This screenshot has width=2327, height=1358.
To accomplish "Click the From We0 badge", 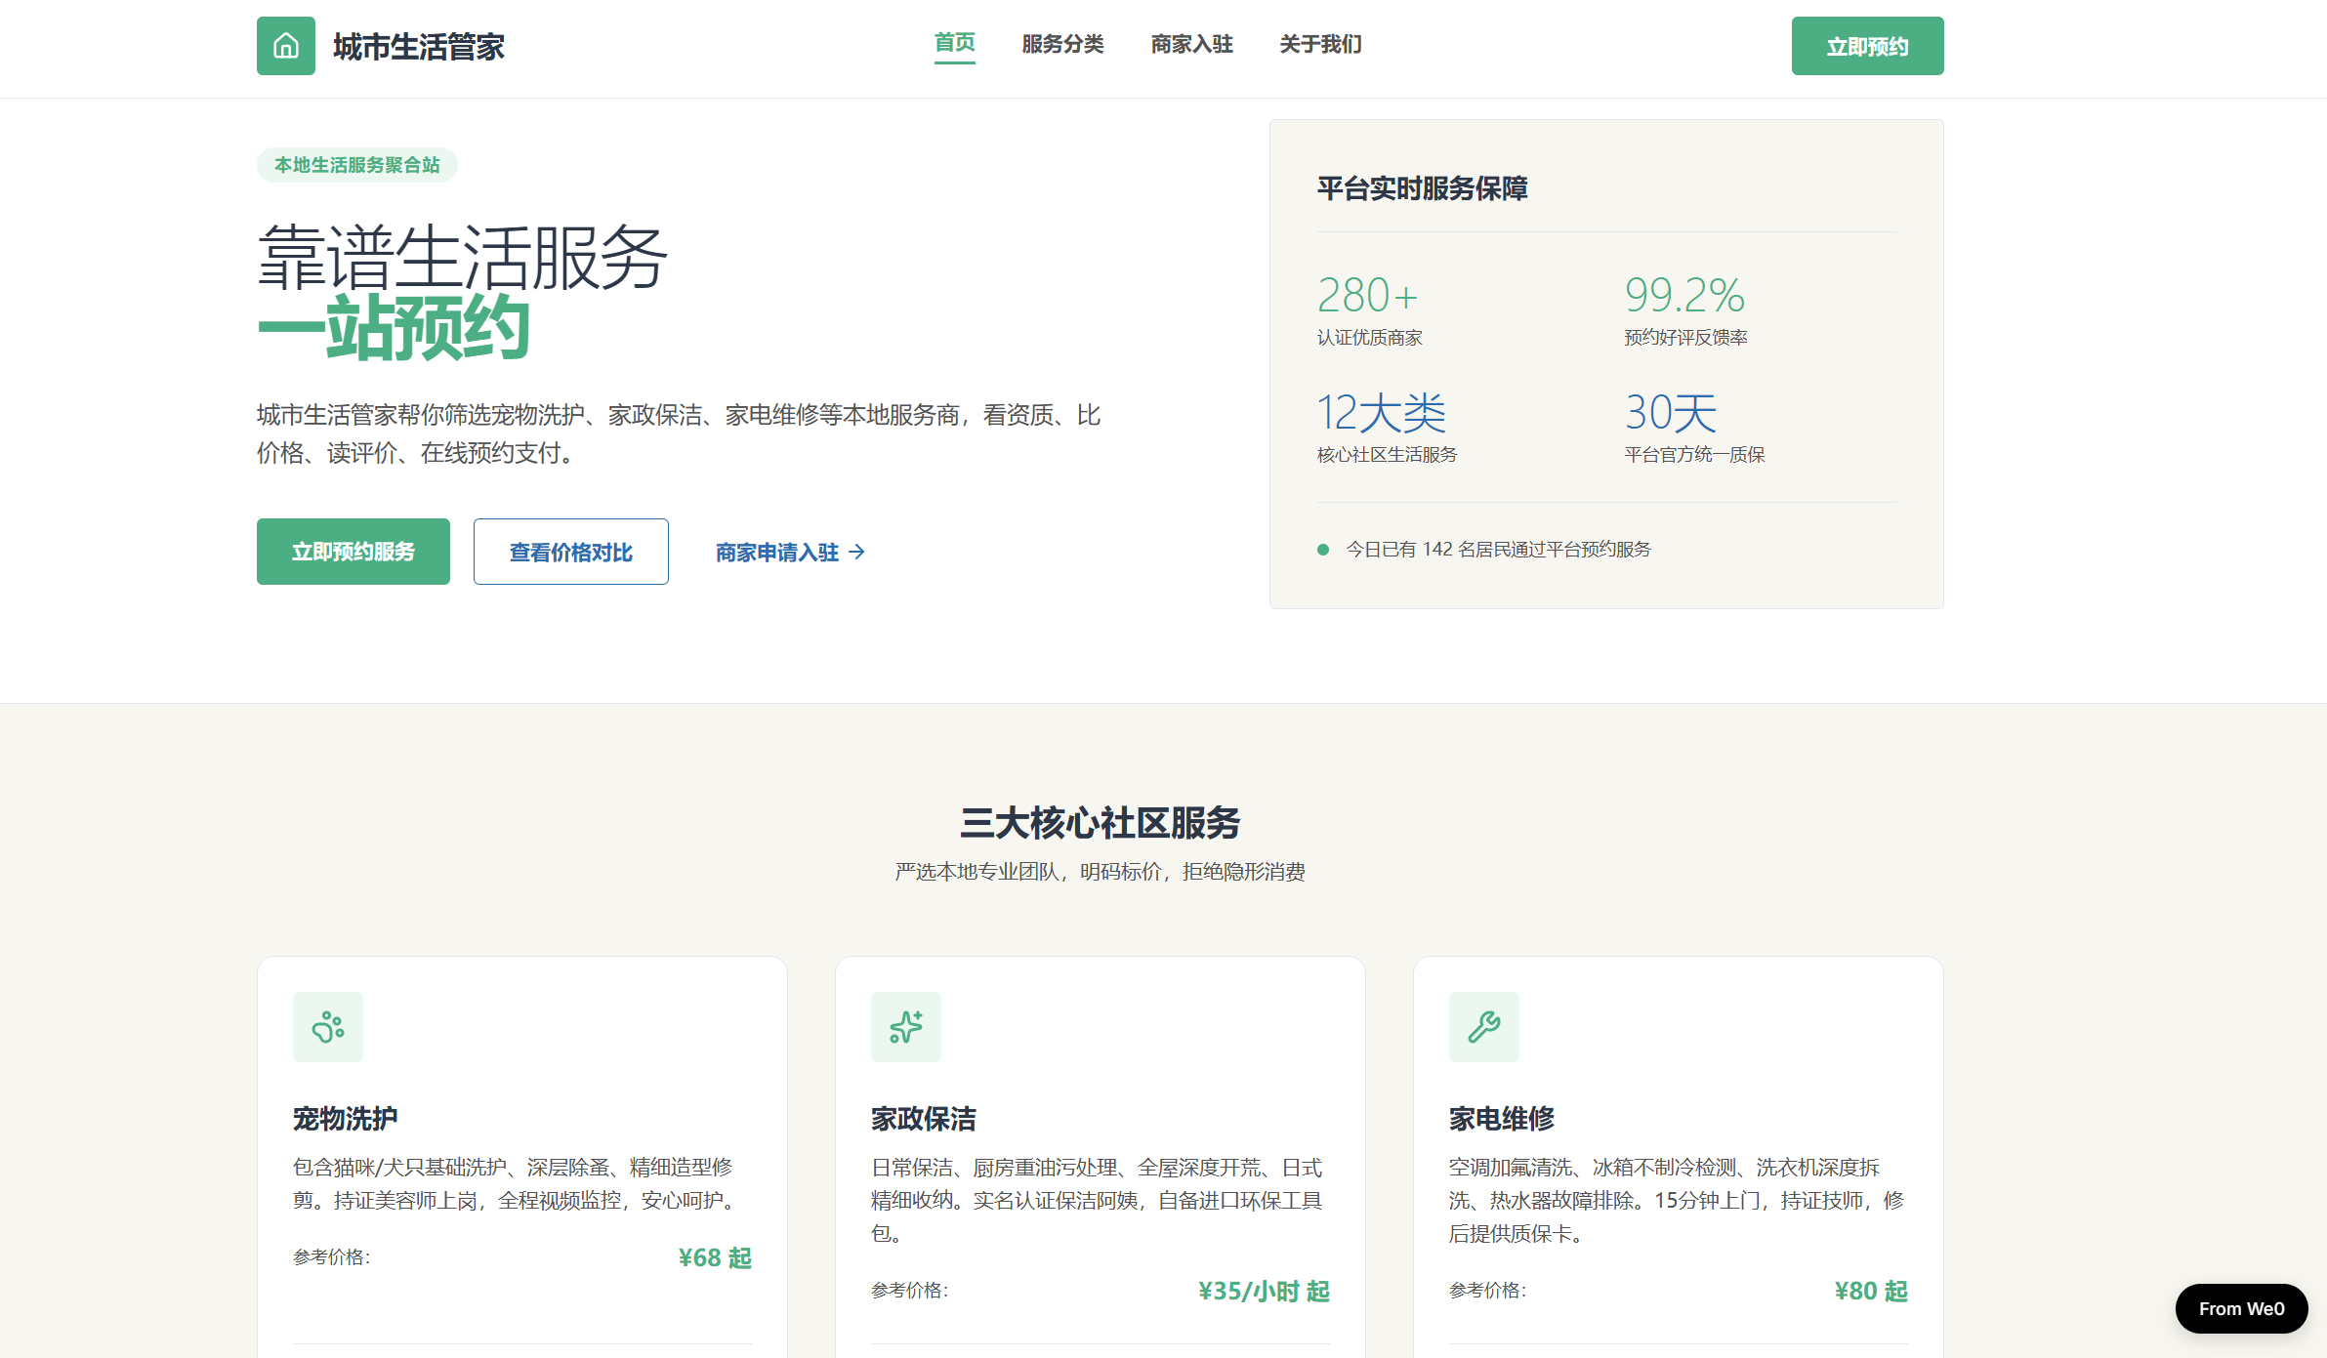I will click(2241, 1308).
